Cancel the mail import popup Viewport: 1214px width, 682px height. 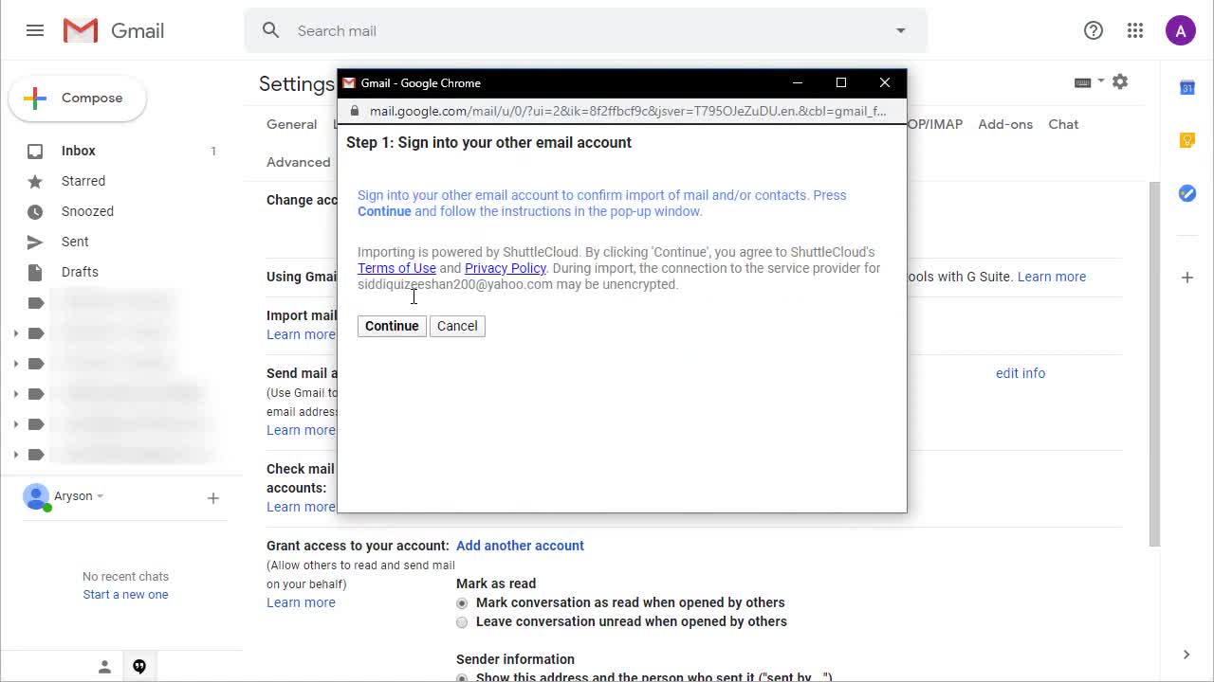click(457, 326)
